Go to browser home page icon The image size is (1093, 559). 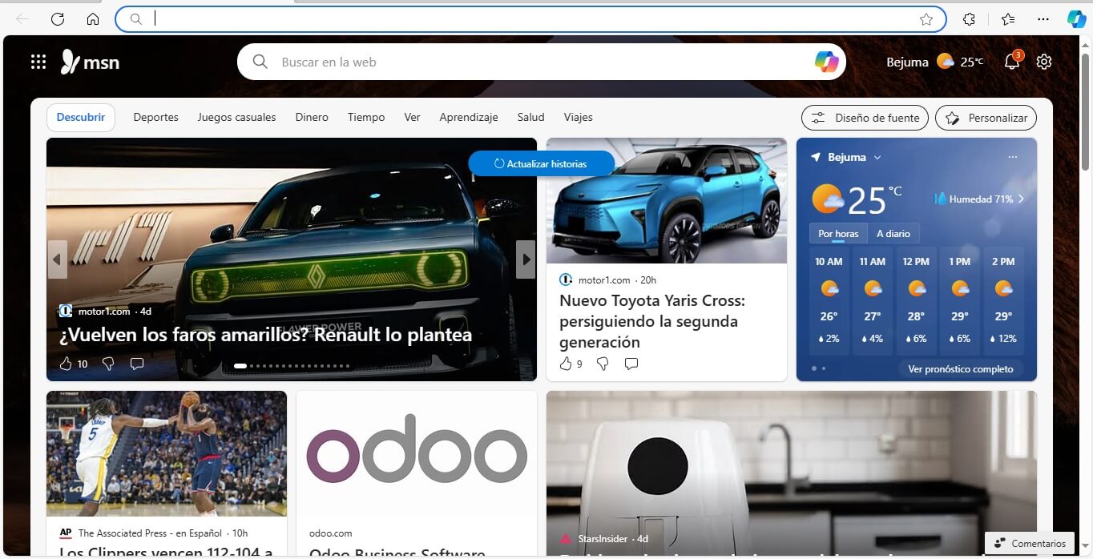coord(93,19)
